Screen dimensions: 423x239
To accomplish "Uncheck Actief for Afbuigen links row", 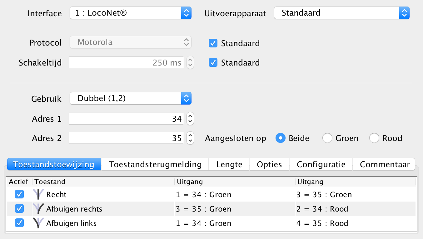I will tap(19, 223).
